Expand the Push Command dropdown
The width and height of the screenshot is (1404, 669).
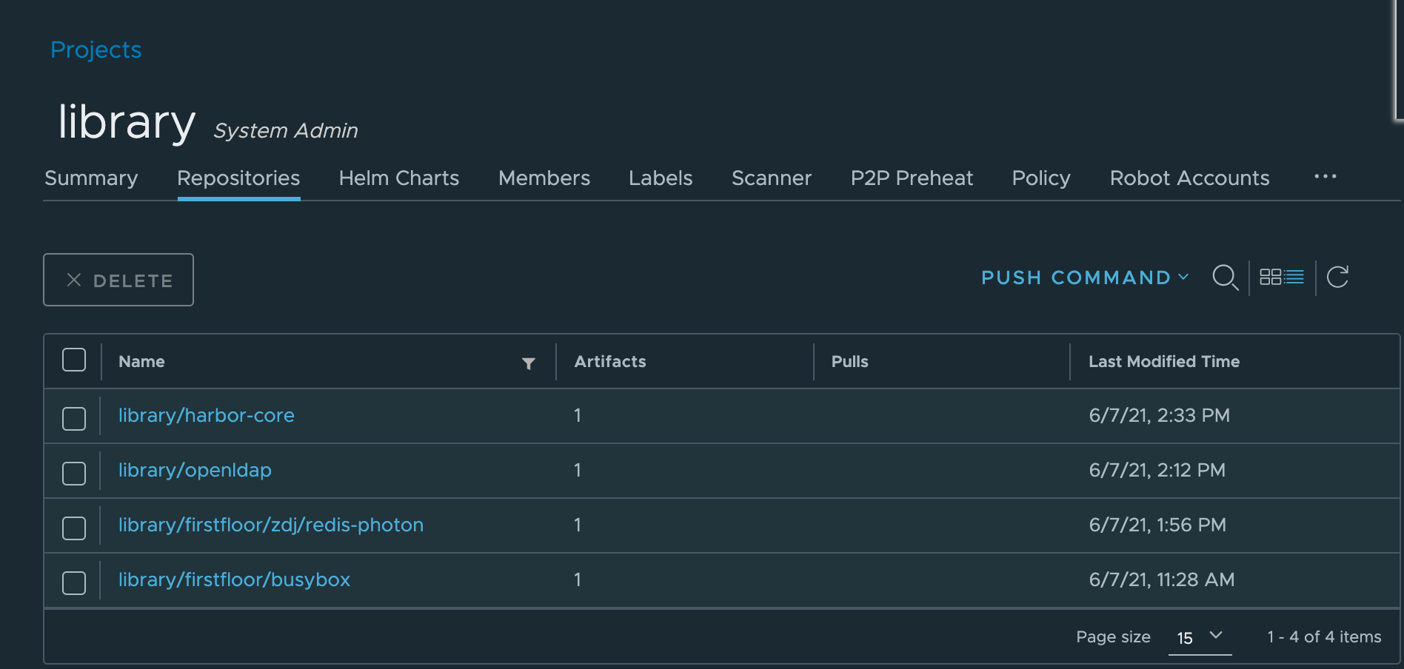1085,278
